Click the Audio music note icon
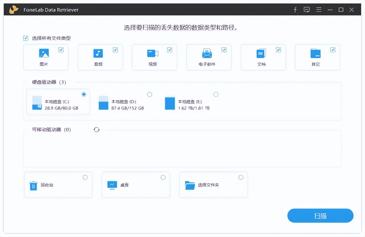 (x=98, y=53)
